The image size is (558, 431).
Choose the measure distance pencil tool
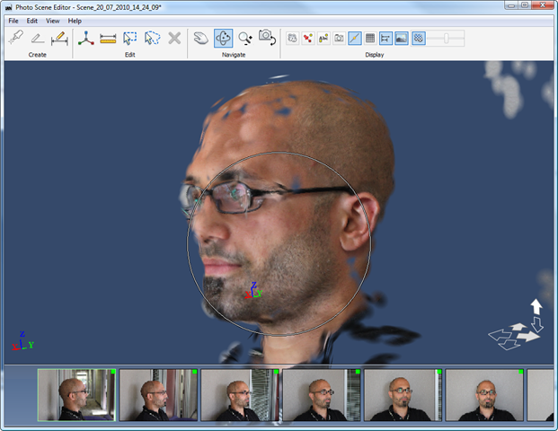(x=60, y=39)
